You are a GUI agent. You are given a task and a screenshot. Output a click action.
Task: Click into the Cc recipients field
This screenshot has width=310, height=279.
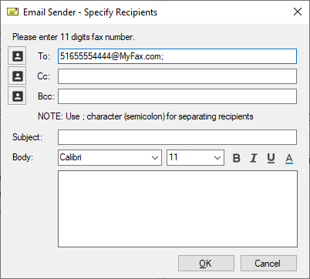177,76
